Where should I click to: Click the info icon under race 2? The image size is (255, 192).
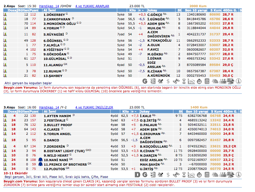point(238,81)
